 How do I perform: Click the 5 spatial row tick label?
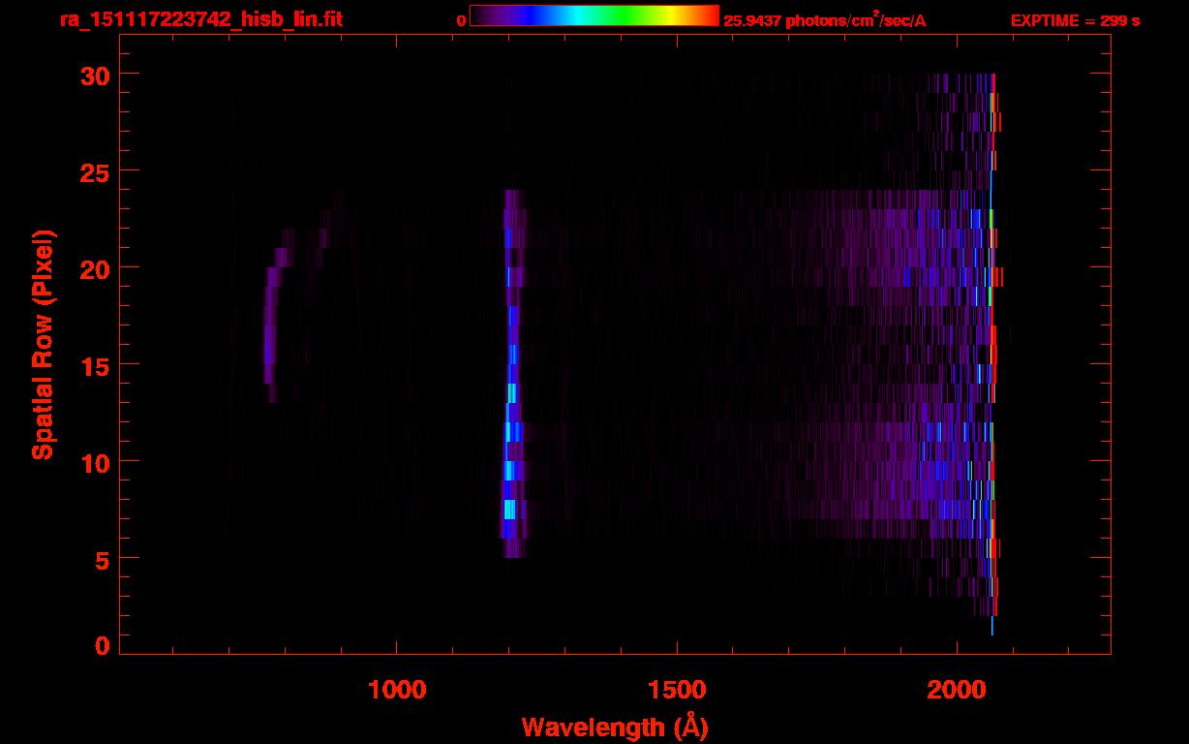click(101, 558)
